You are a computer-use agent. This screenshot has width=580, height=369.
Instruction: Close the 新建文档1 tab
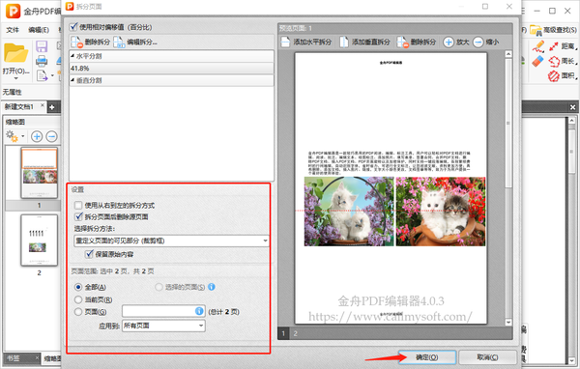coord(43,105)
